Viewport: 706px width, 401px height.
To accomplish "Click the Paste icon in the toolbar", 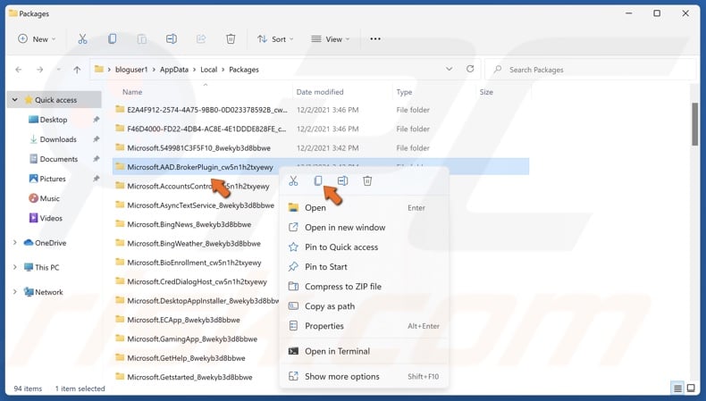I will [x=142, y=39].
